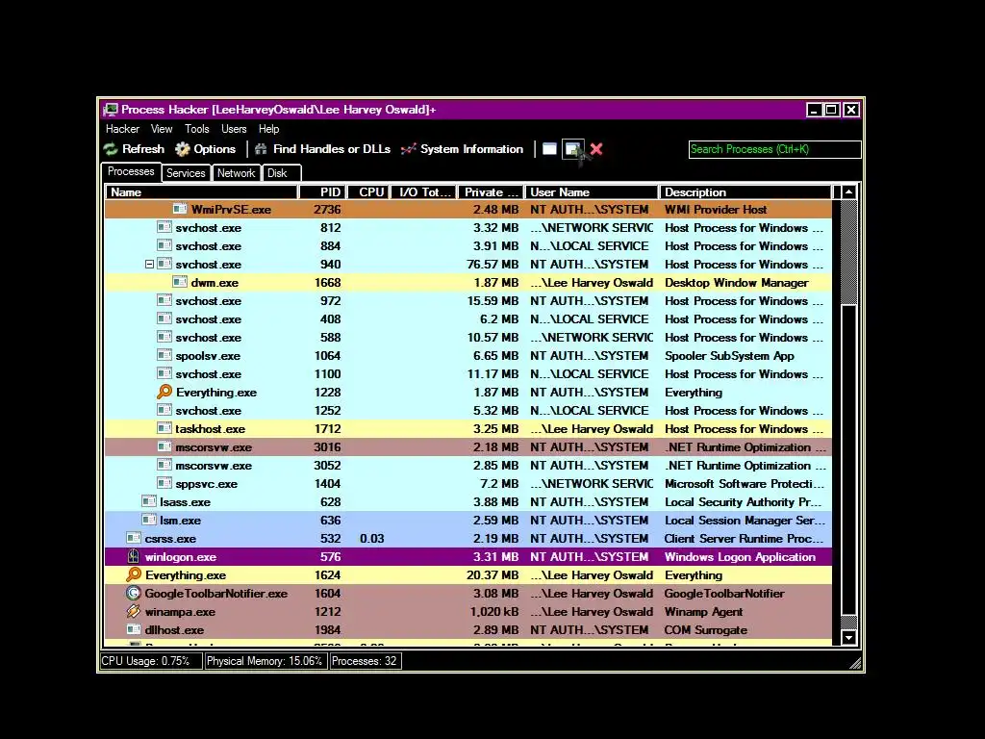
Task: Click the sppsvc.exe process icon
Action: tap(164, 483)
